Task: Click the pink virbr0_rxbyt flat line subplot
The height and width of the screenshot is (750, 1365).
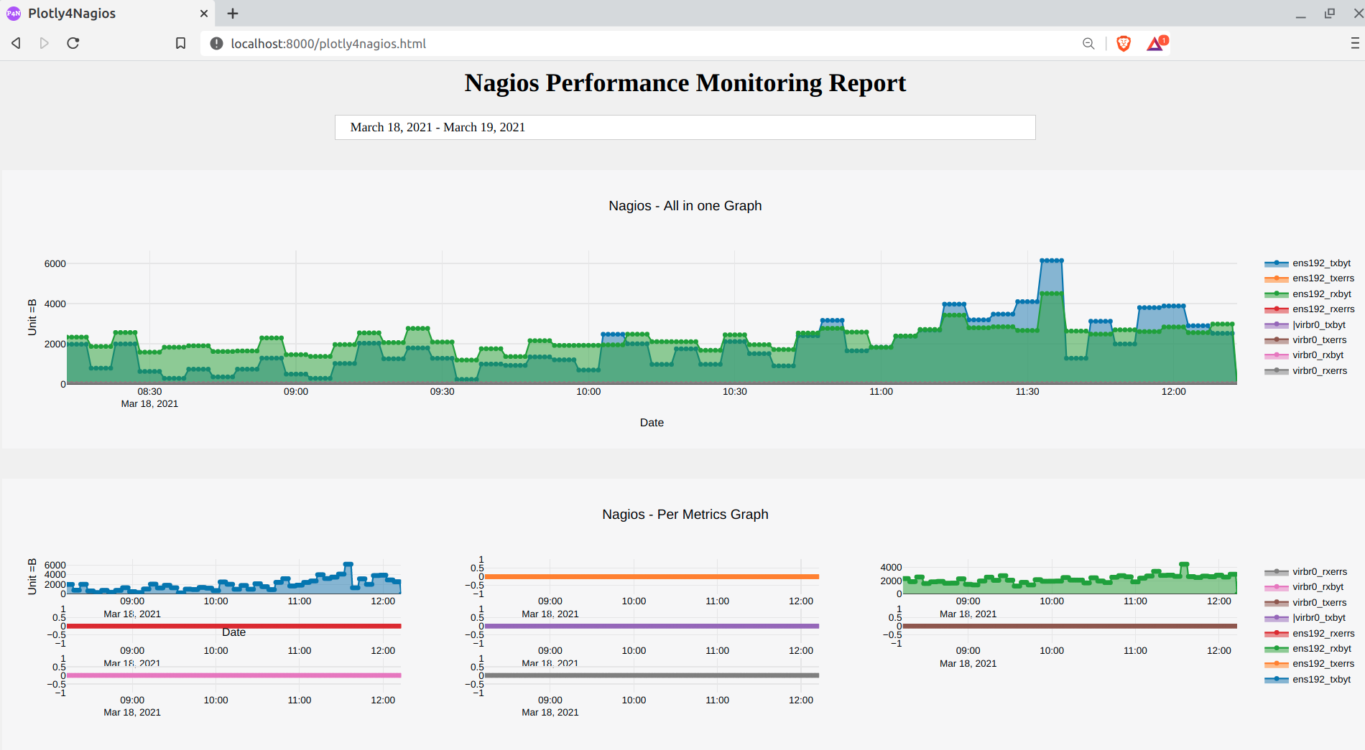Action: coord(233,675)
